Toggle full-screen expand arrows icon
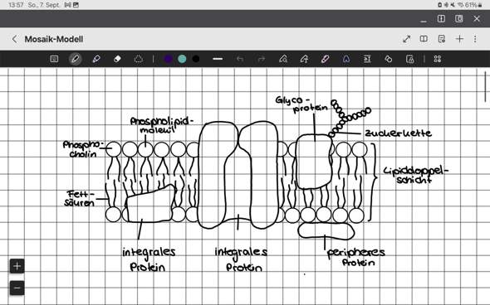490x305 pixels. click(407, 39)
